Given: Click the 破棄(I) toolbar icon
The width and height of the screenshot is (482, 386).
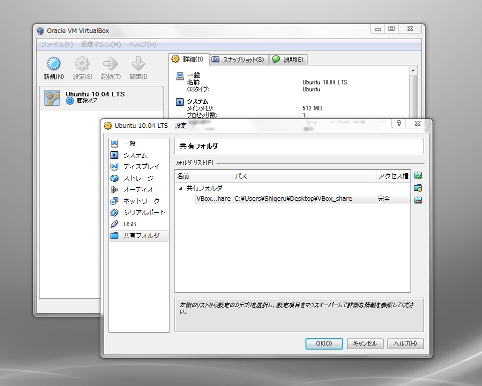Looking at the screenshot, I should [138, 63].
